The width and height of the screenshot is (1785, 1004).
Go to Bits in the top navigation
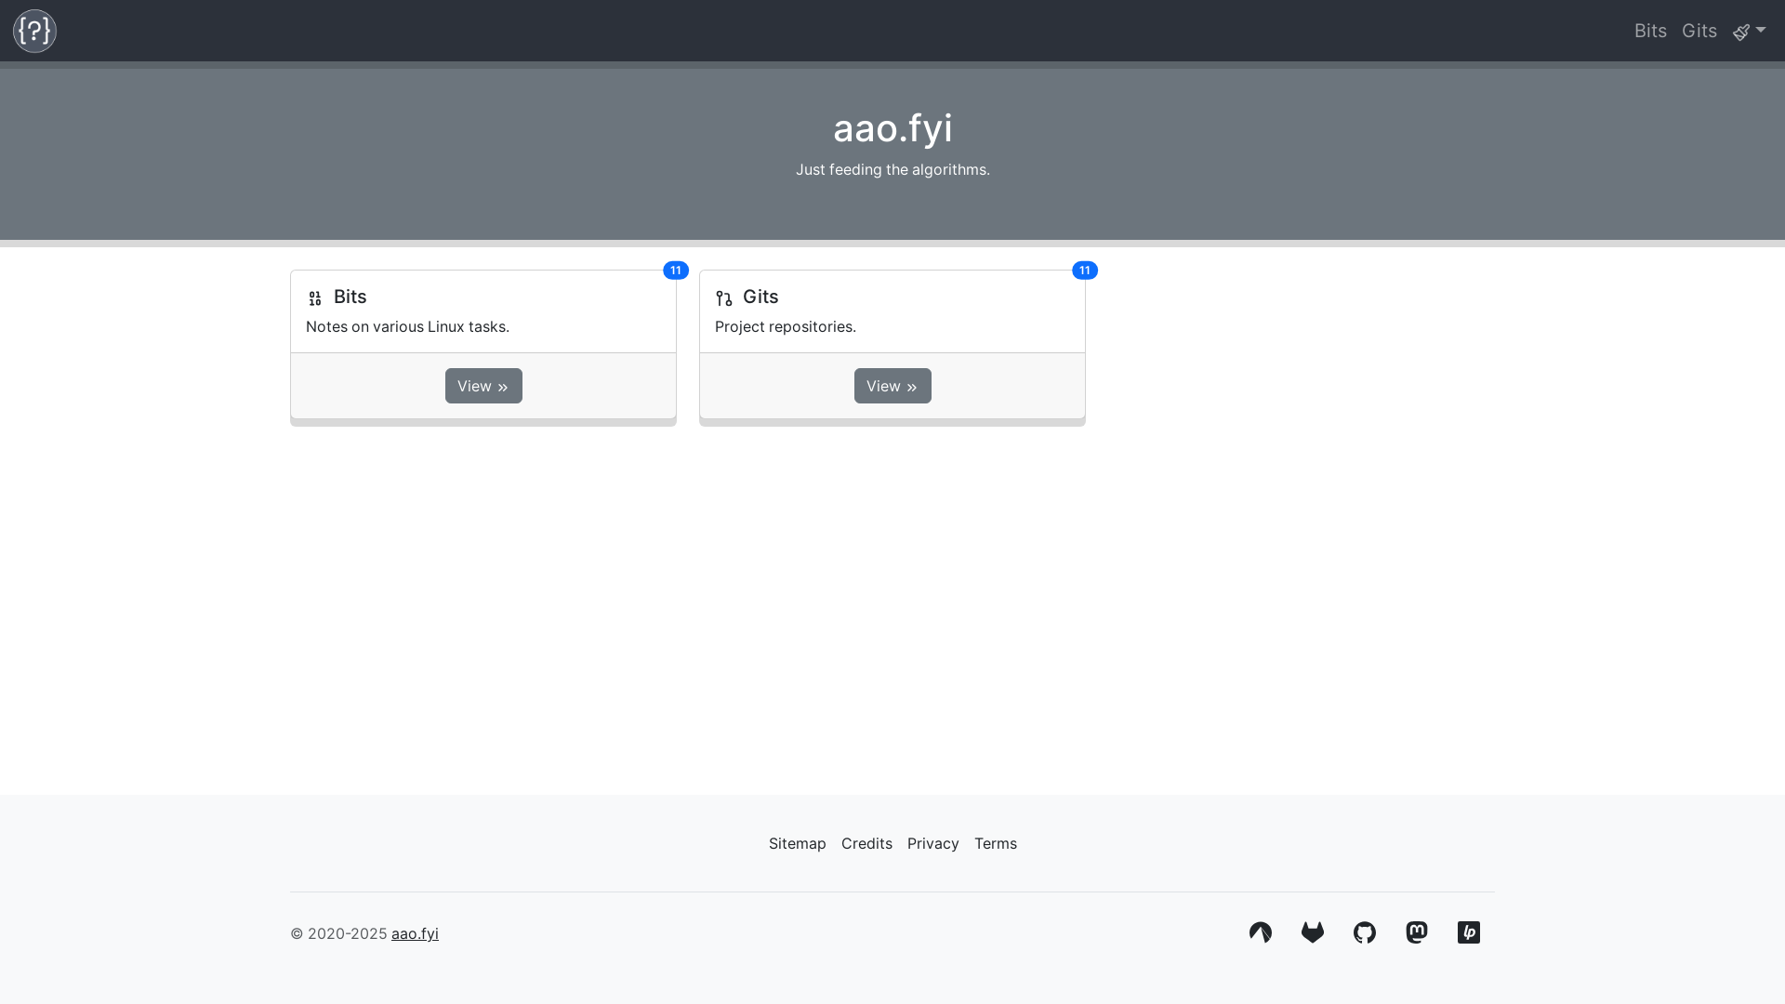(x=1650, y=31)
